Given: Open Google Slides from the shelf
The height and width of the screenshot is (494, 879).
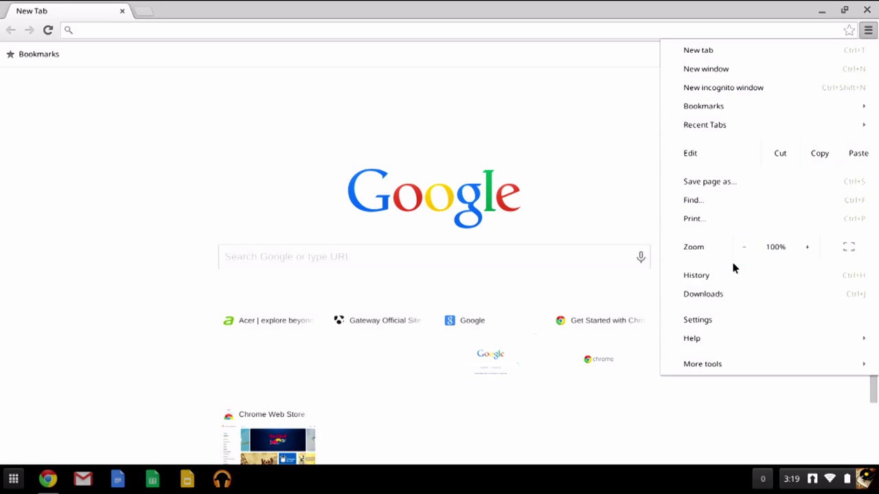Looking at the screenshot, I should coord(187,479).
